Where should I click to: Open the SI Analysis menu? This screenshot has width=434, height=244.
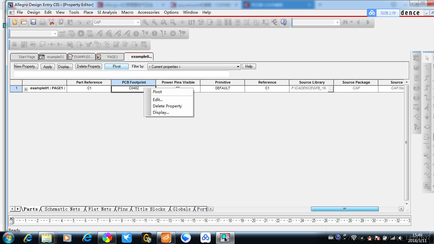coord(107,12)
